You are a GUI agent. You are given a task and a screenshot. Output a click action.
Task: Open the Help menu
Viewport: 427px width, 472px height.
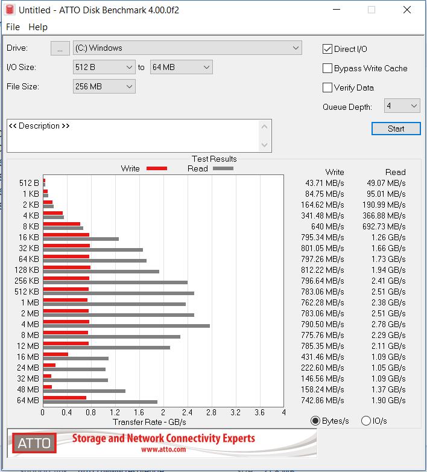[x=38, y=27]
